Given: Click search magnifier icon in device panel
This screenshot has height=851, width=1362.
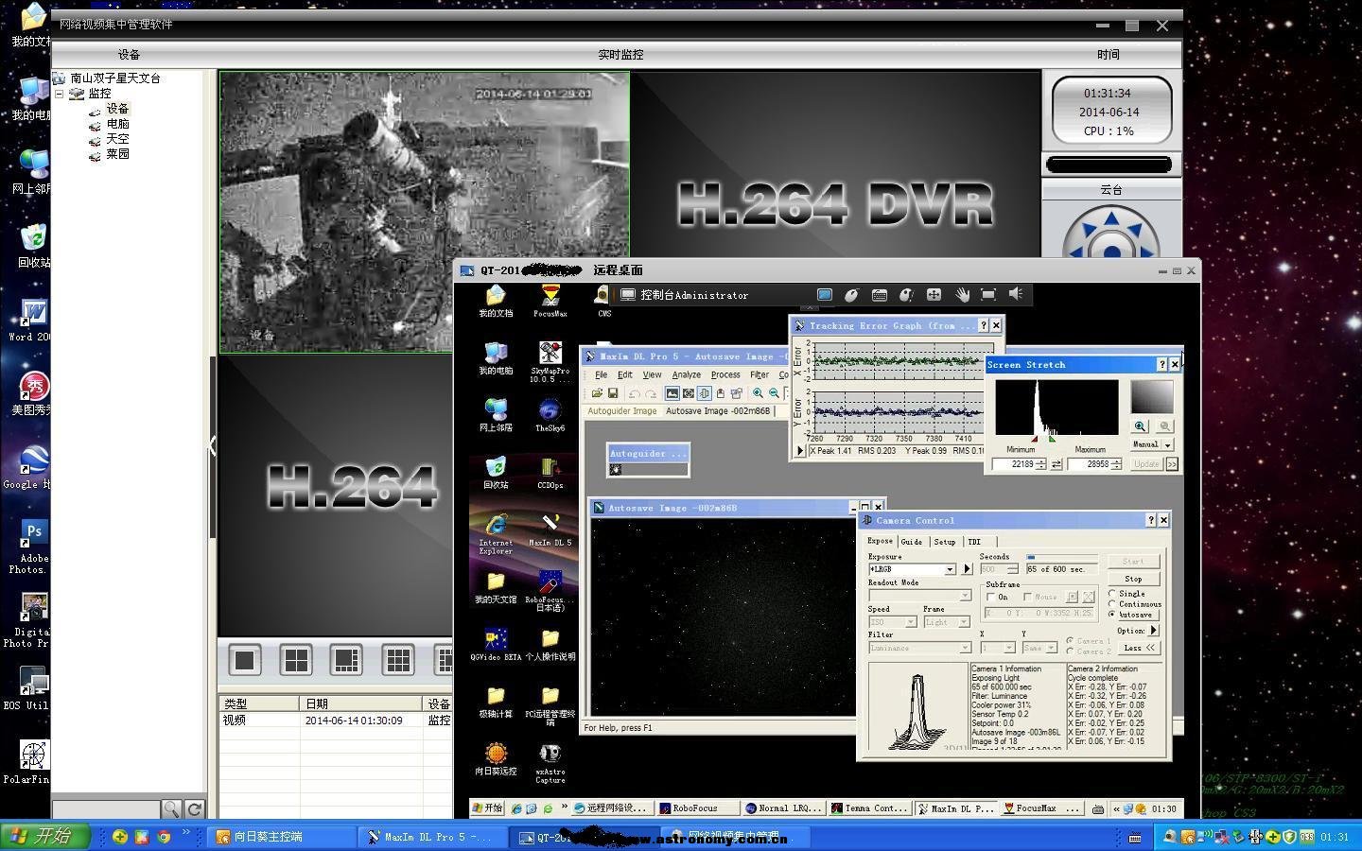Looking at the screenshot, I should click(171, 809).
